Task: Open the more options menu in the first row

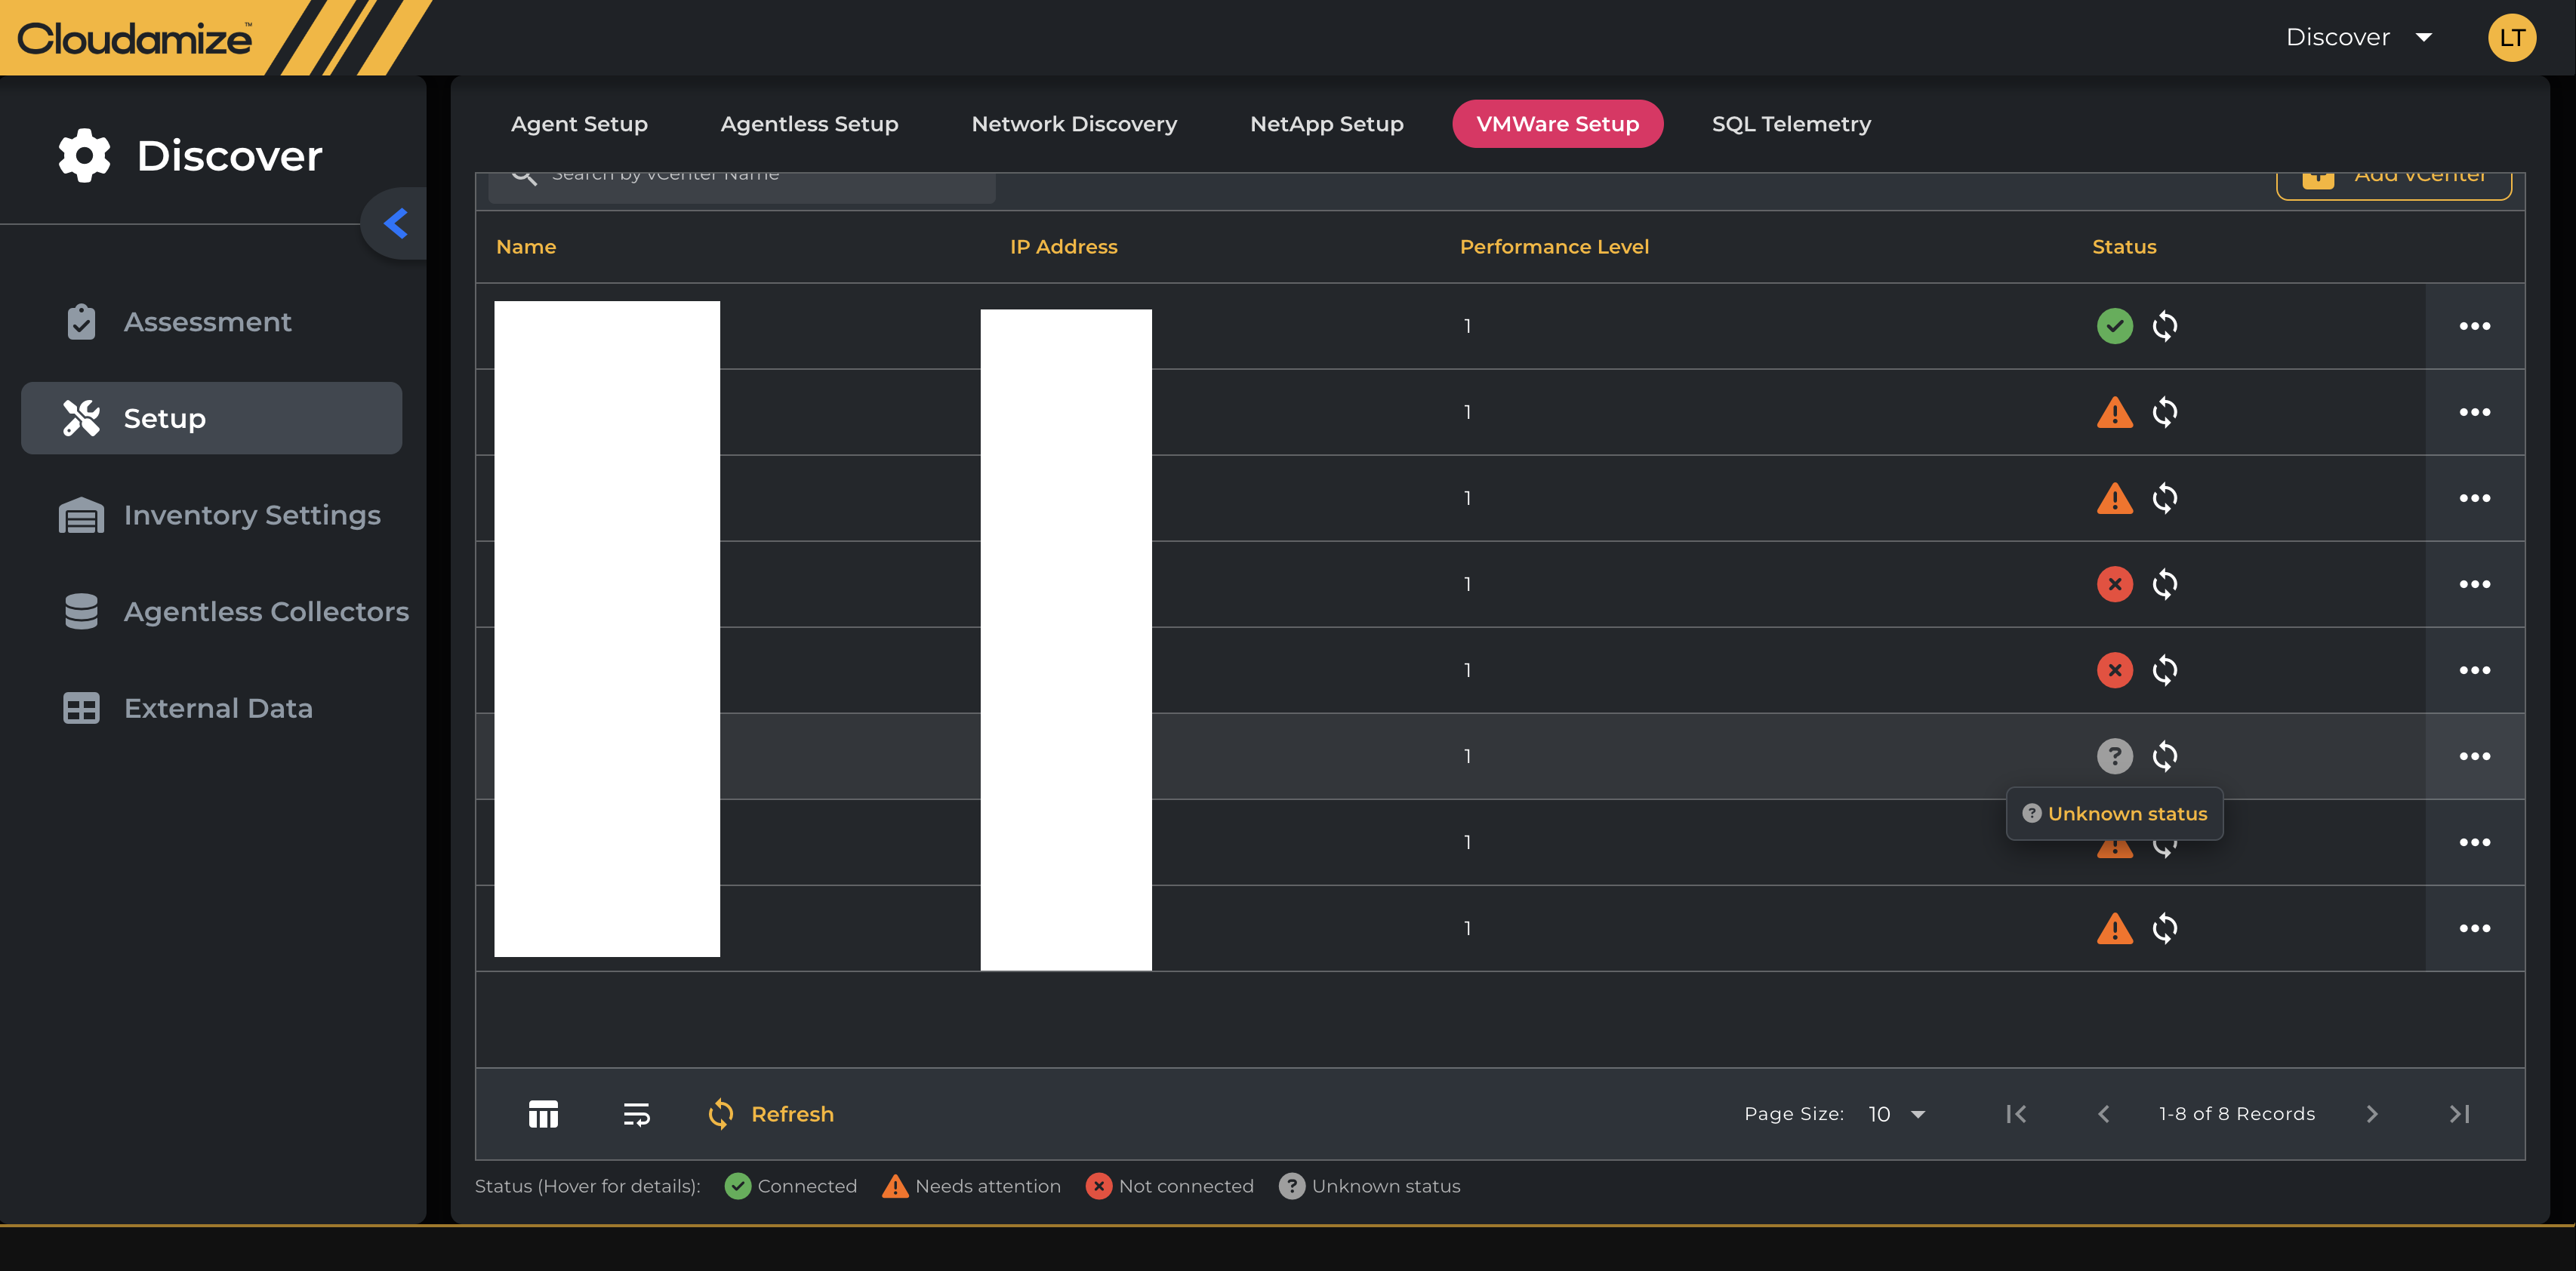Action: click(x=2474, y=326)
